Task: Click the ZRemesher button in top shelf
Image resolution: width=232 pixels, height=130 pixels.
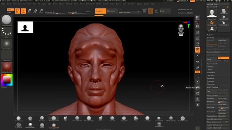Action: click(112, 11)
